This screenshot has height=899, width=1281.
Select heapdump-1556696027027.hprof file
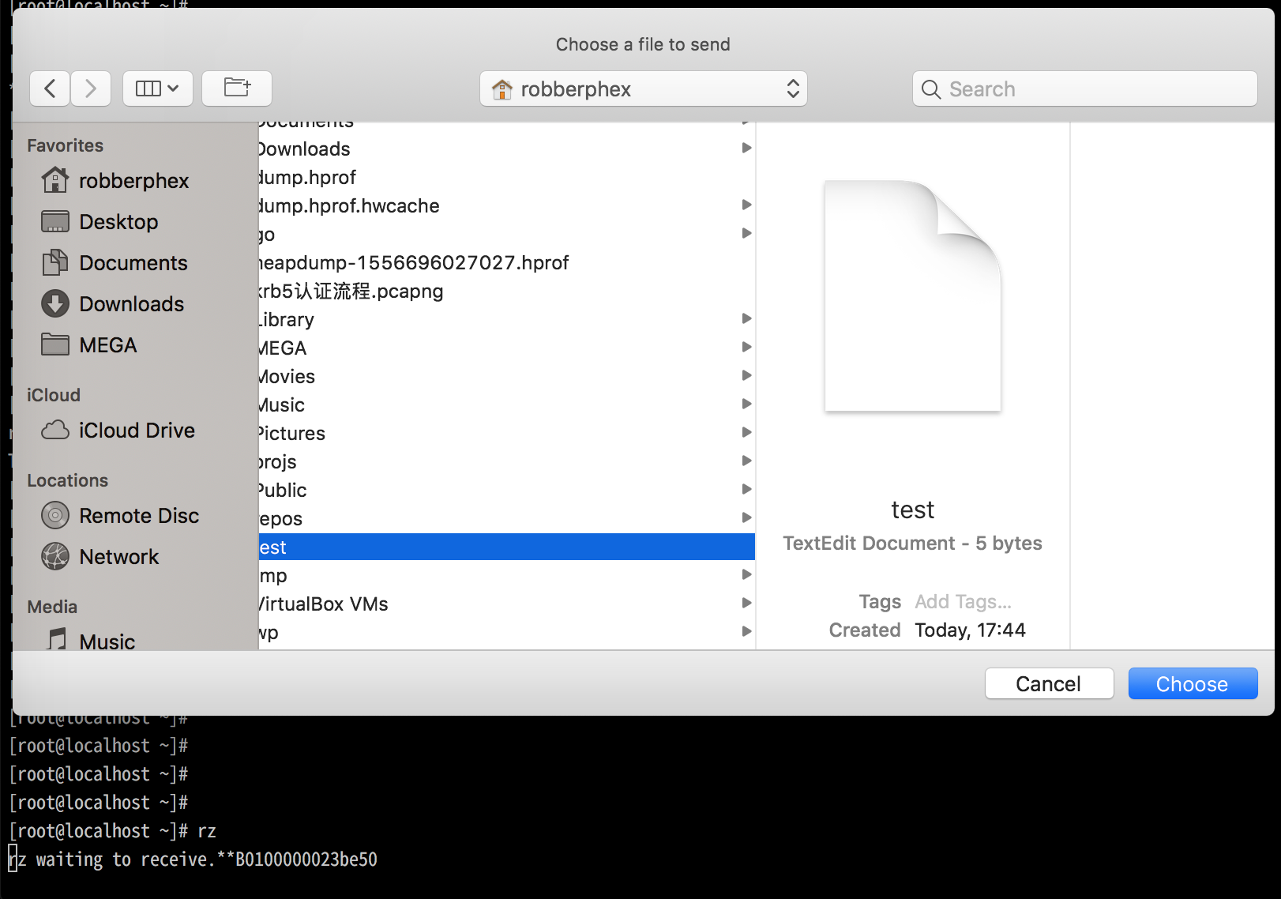coord(415,263)
